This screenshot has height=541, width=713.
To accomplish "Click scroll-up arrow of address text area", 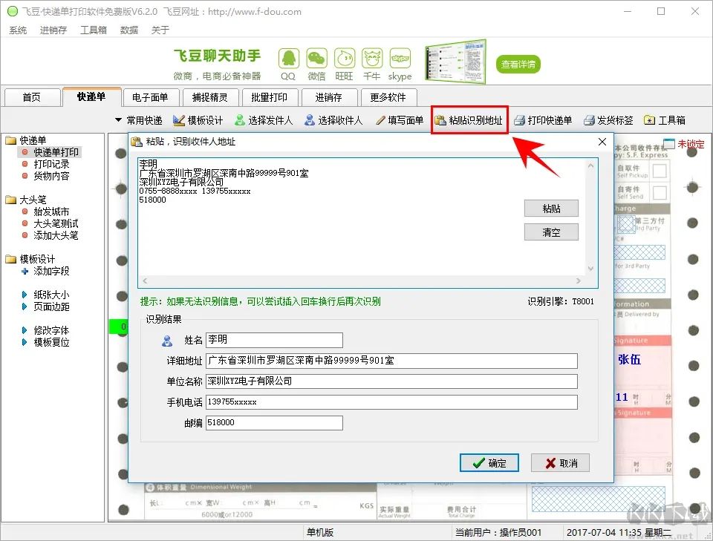I will pyautogui.click(x=590, y=165).
